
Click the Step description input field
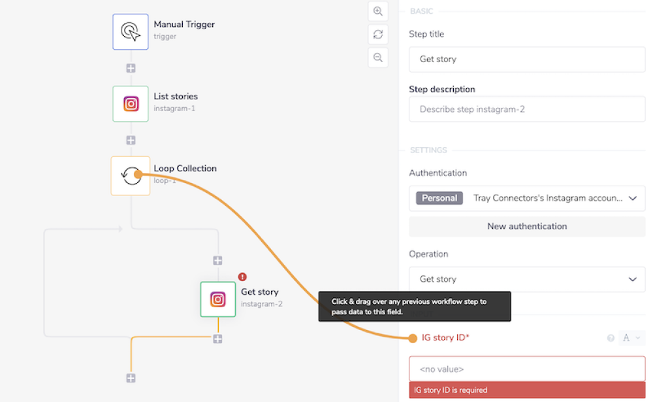(527, 109)
